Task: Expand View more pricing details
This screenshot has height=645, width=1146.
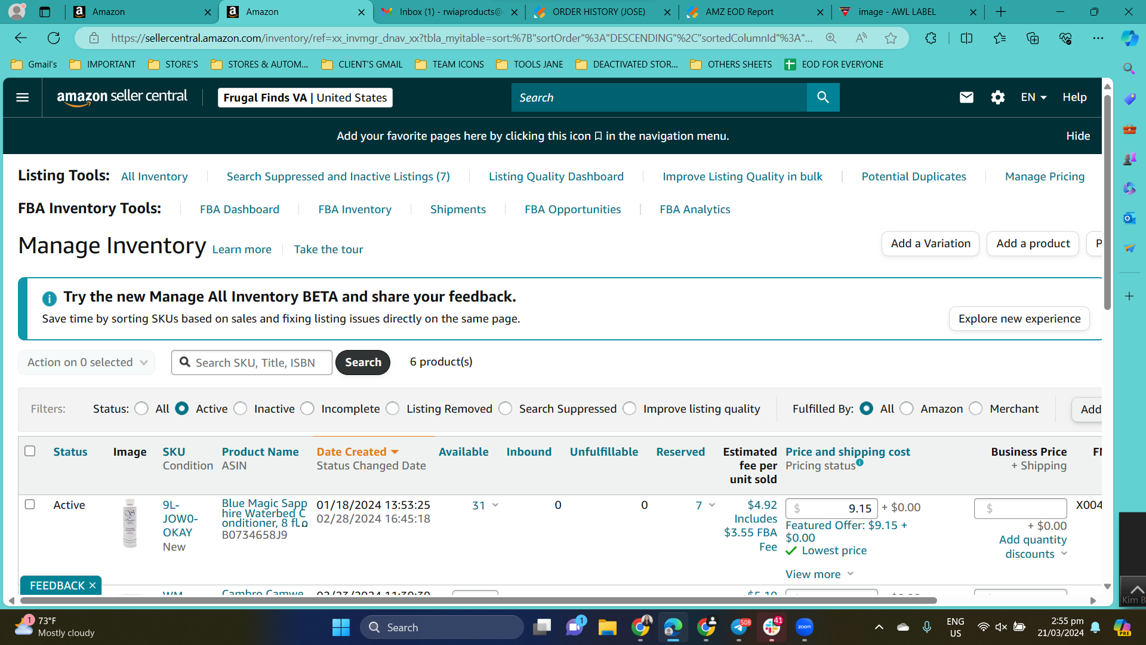Action: coord(820,574)
